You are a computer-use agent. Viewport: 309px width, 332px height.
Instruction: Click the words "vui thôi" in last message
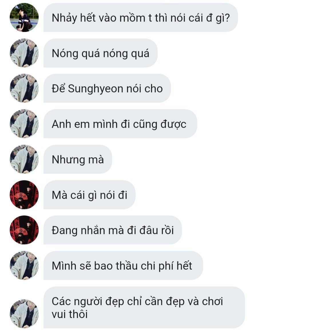(x=70, y=314)
